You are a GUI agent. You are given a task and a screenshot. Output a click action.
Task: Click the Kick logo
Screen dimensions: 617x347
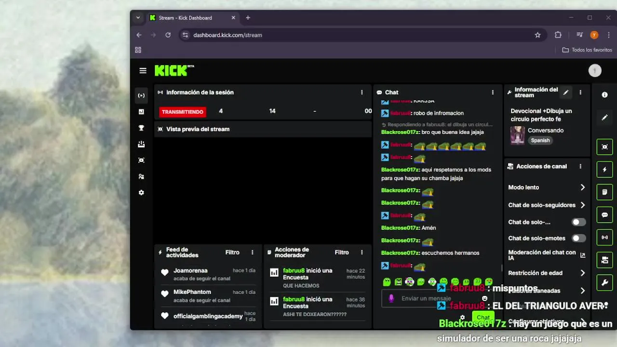[174, 70]
